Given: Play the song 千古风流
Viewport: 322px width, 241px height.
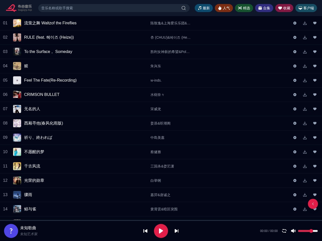Looking at the screenshot, I should click(x=295, y=166).
